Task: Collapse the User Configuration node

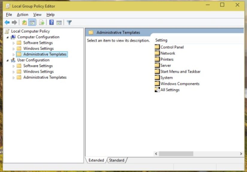Action: point(7,60)
